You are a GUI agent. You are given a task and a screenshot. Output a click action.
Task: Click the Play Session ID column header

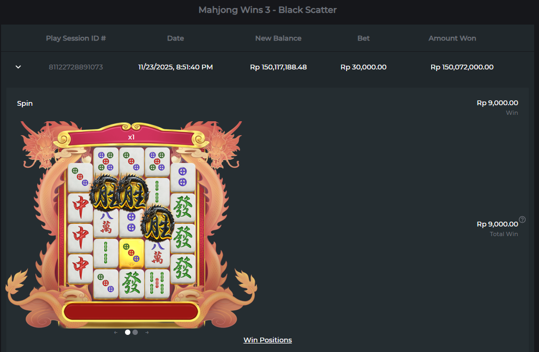[76, 38]
